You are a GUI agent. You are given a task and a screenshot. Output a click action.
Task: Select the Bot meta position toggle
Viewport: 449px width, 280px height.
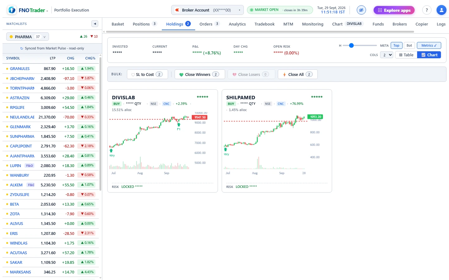(409, 45)
